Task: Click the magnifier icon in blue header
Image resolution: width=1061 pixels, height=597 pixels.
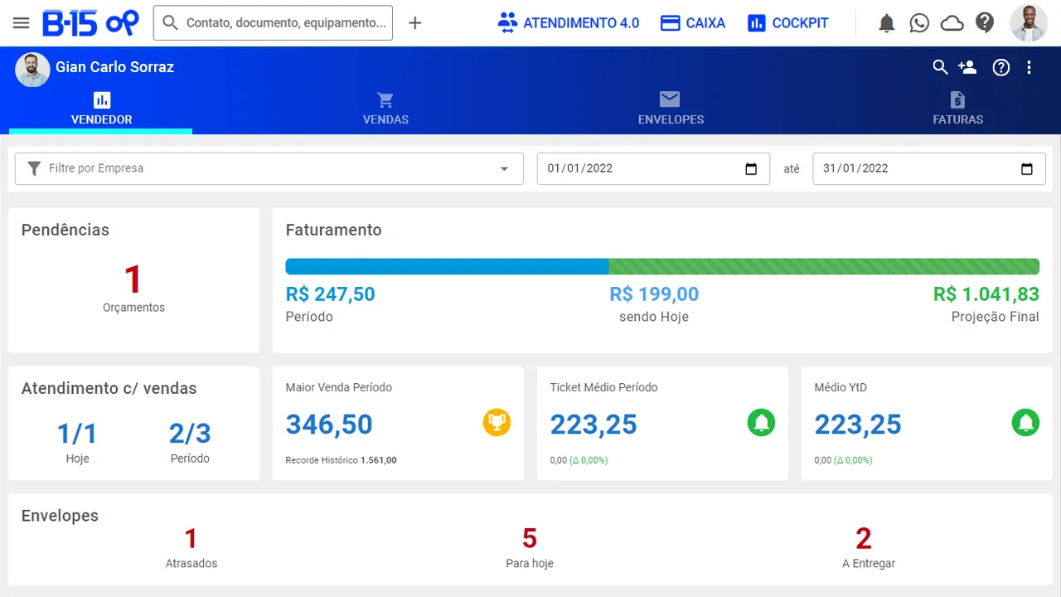Action: click(x=940, y=67)
